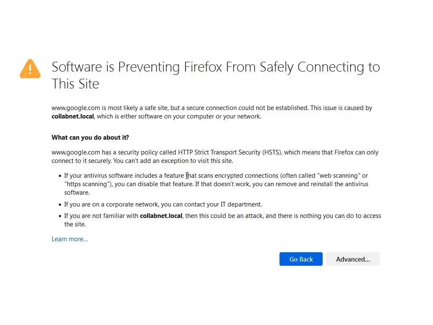The image size is (433, 325).
Task: Follow the Learn more... link
Action: click(70, 239)
